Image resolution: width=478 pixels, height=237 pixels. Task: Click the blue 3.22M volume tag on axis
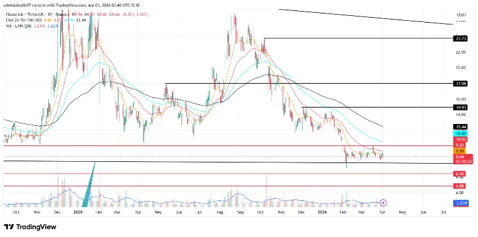click(x=462, y=203)
